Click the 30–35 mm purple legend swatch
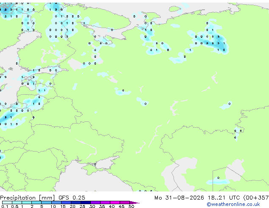Image resolution: width=269 pixels, height=208 pixels. [x=95, y=202]
